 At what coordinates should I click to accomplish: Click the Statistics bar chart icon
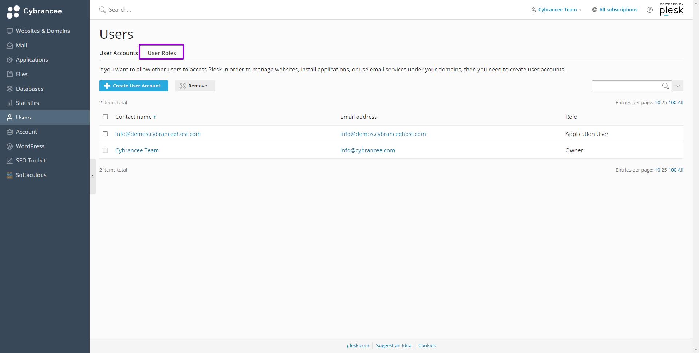[9, 103]
